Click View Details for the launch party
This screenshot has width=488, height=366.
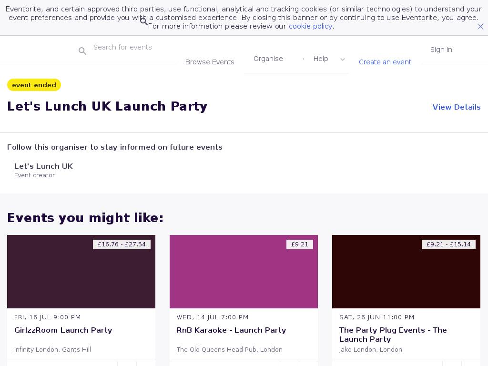pyautogui.click(x=456, y=107)
